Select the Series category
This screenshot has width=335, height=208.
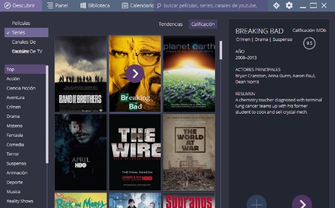coord(26,32)
